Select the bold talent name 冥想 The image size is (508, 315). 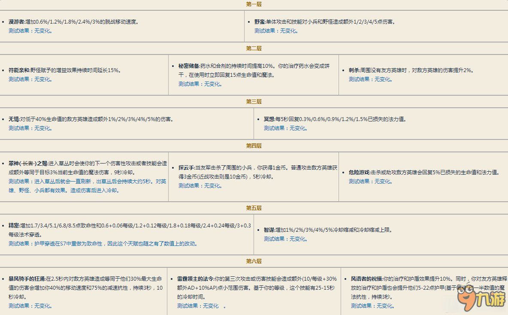269,119
